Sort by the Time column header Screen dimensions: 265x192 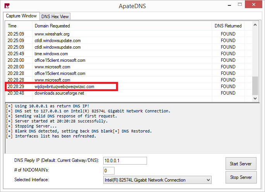19,26
